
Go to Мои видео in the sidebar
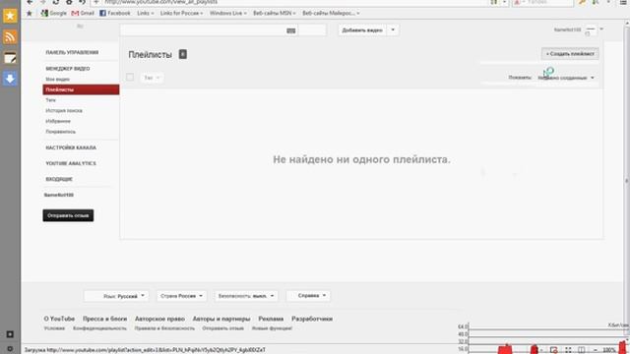tap(57, 79)
